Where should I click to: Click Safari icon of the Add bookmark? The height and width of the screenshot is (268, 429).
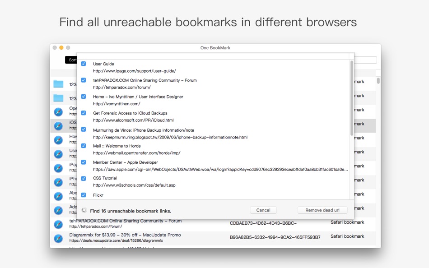tap(58, 210)
